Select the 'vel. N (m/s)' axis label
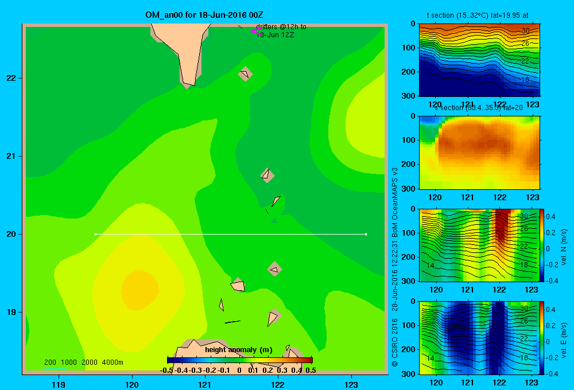The width and height of the screenshot is (574, 390). tap(564, 247)
